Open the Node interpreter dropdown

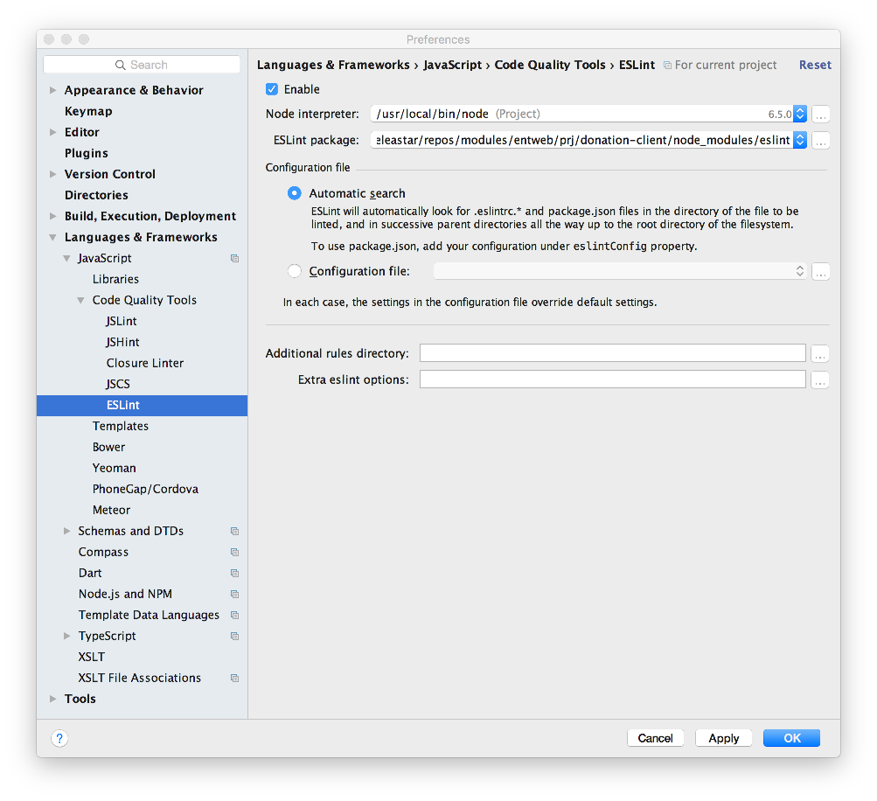799,114
